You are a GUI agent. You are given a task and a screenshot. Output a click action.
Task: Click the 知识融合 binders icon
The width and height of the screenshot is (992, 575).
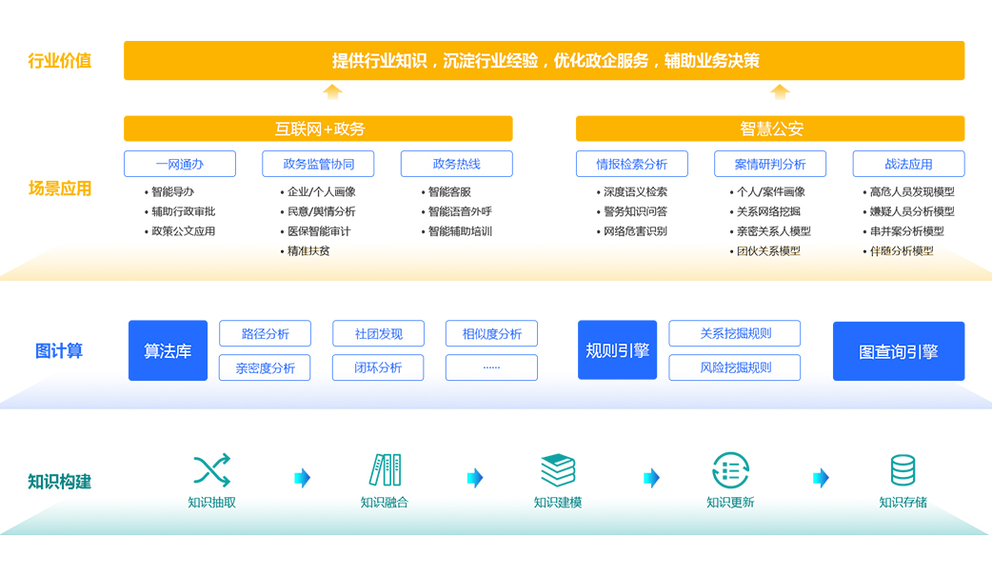pyautogui.click(x=385, y=470)
